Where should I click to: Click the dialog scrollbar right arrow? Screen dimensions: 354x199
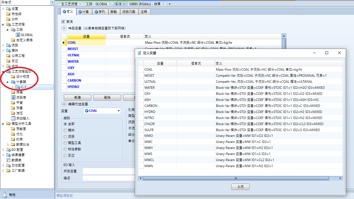341,178
